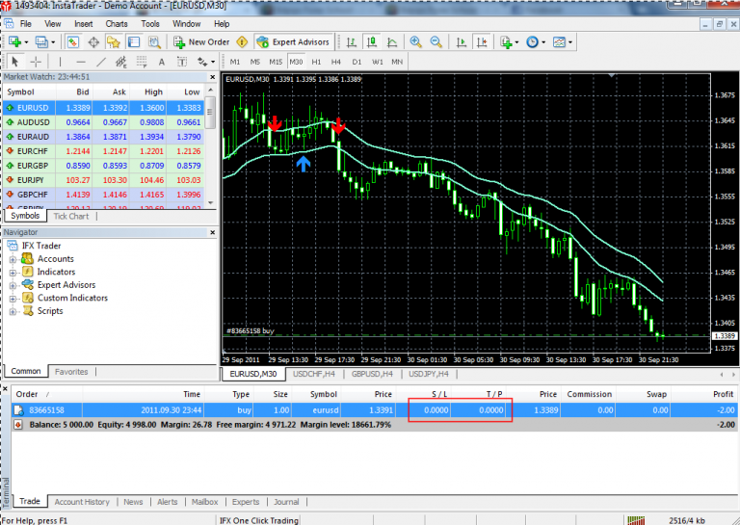Toggle the Expert Advisors auto-trading button
This screenshot has width=740, height=525.
294,42
